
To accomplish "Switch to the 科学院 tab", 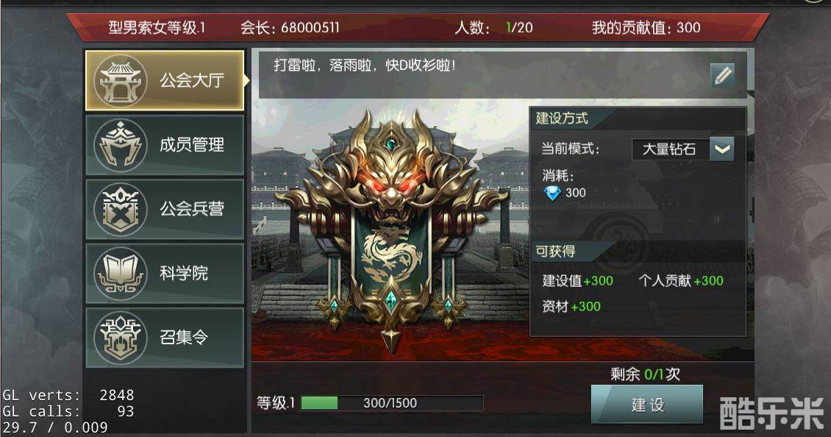I will click(165, 273).
